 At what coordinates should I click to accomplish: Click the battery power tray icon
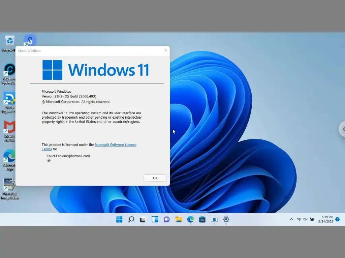point(312,219)
